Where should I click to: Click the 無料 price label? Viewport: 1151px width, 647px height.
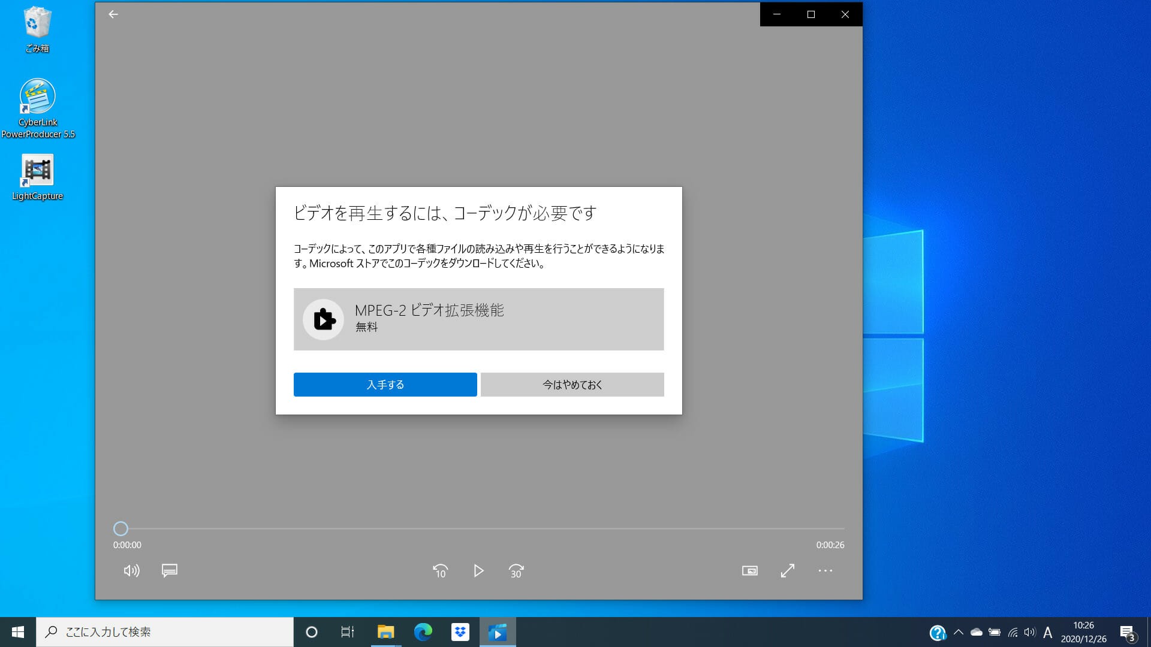click(x=366, y=327)
